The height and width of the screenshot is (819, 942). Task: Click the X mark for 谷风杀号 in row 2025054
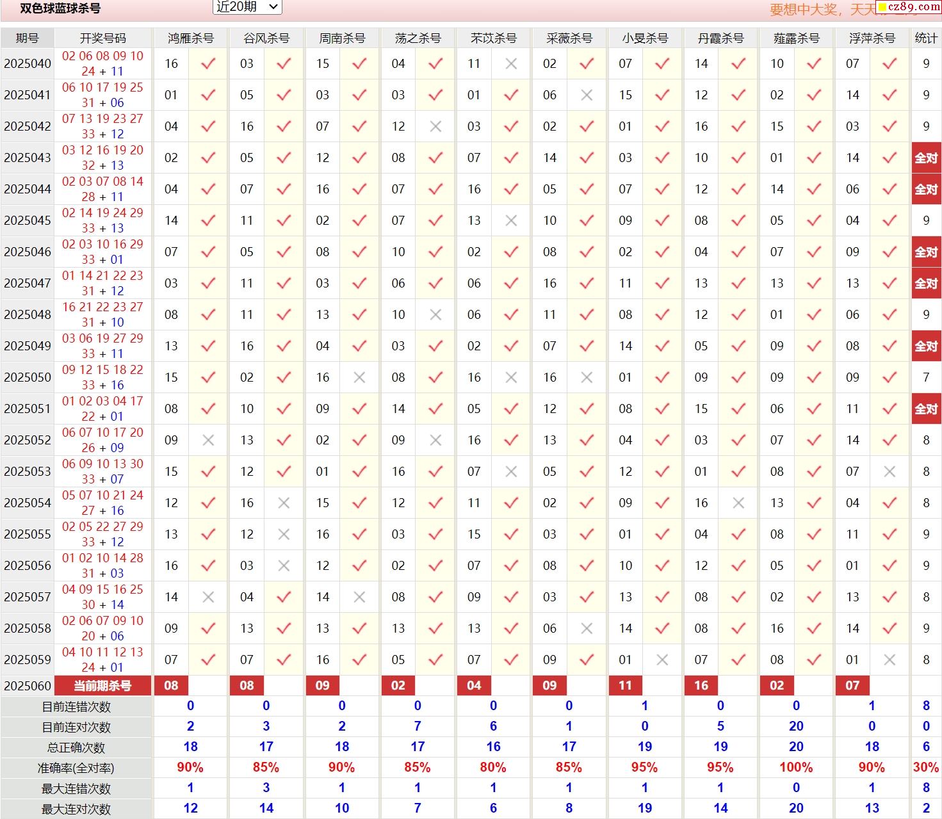coord(284,503)
